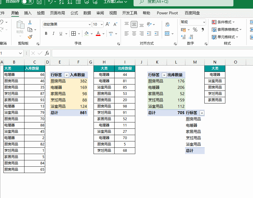
Task: Click the red font color swatch
Action: (x=98, y=34)
